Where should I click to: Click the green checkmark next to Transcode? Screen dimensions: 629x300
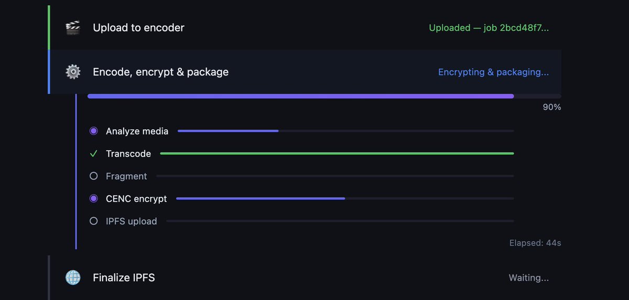[93, 154]
